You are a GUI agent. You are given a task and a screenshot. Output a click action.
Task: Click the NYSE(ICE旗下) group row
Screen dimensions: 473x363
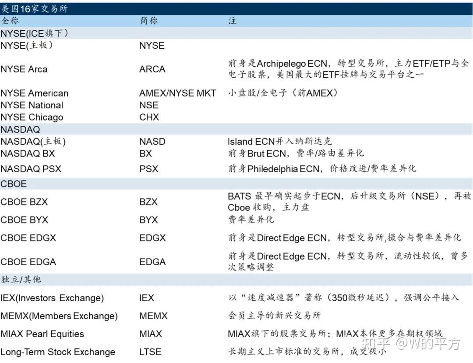pyautogui.click(x=236, y=33)
